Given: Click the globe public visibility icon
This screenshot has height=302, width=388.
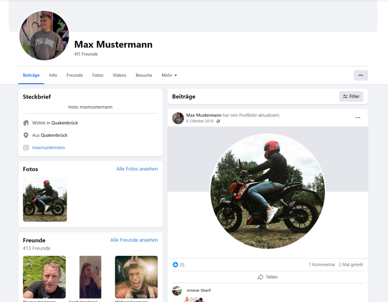Looking at the screenshot, I should coord(218,121).
